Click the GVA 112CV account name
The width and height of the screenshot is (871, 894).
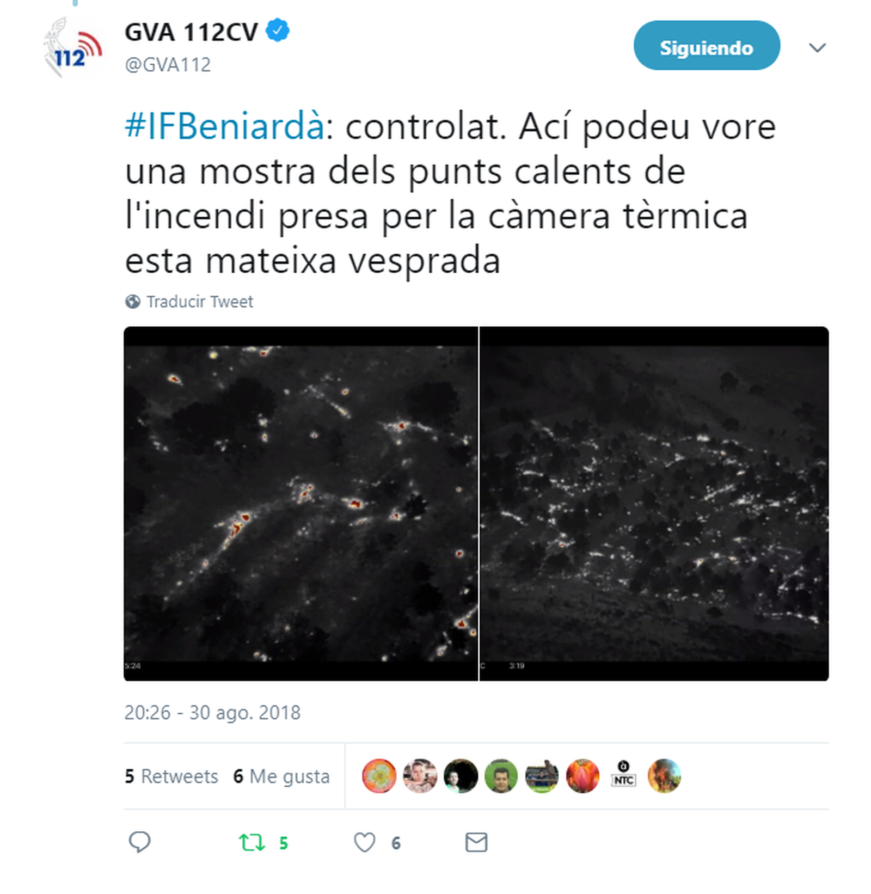point(191,32)
